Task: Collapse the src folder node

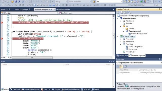Action: [x=120, y=26]
